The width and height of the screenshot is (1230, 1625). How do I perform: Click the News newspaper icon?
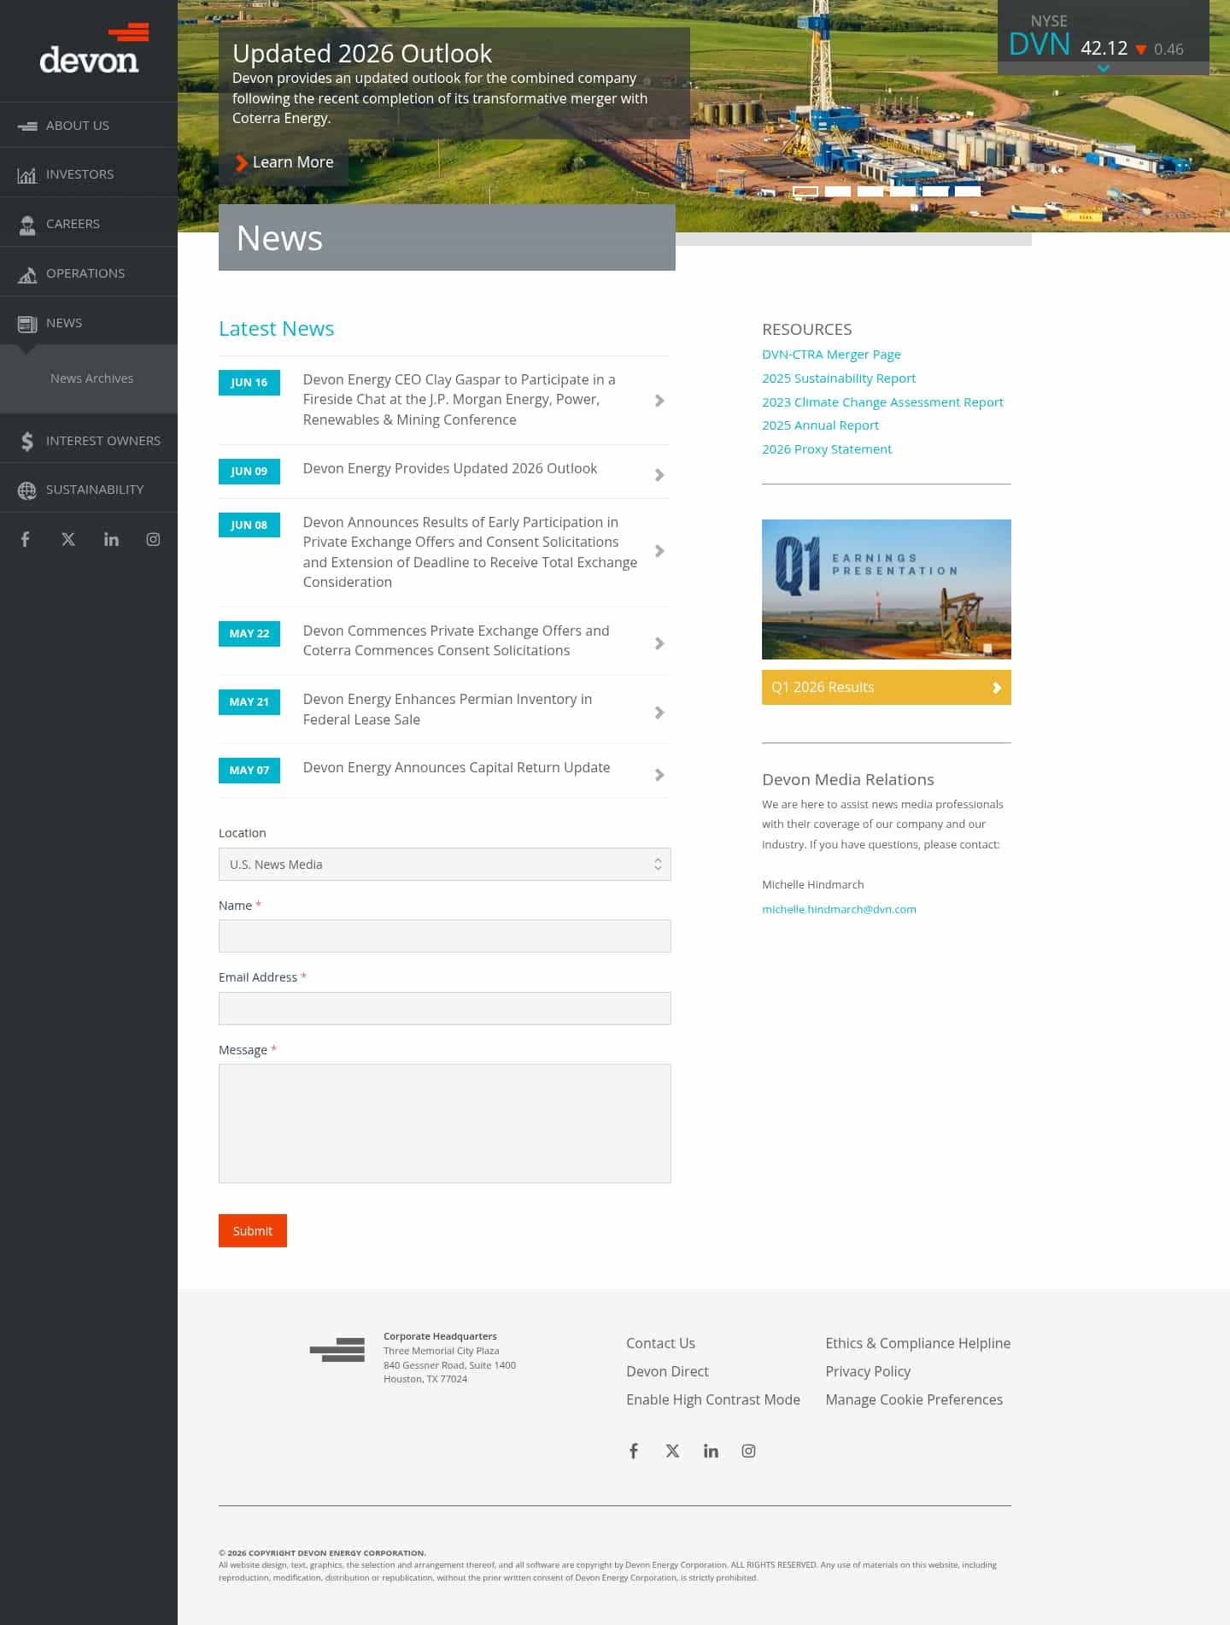point(27,324)
